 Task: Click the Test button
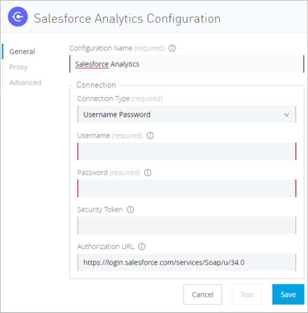247,295
